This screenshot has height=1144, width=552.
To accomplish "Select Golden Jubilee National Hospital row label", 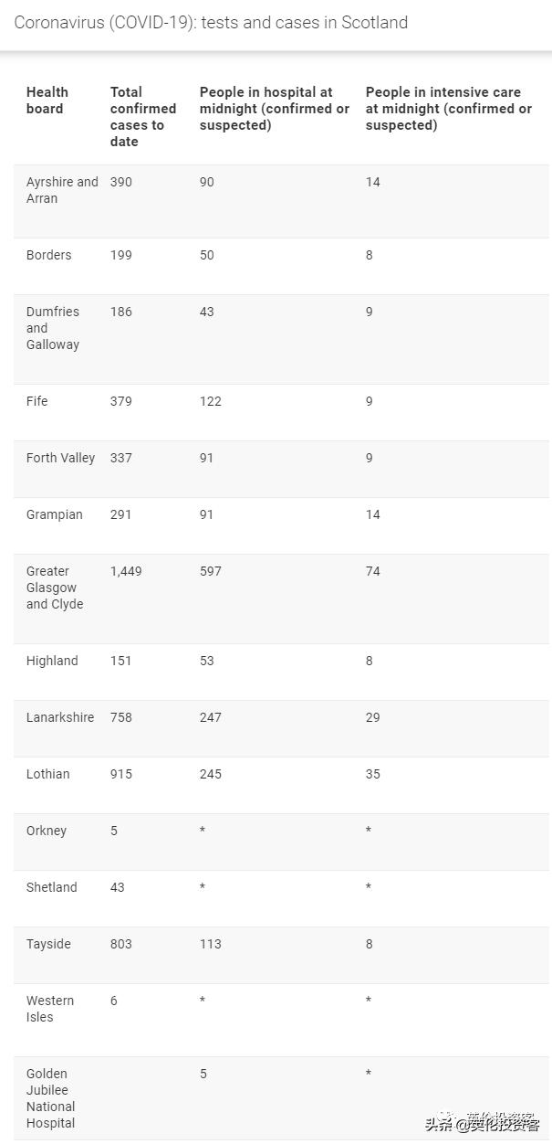I will [x=51, y=1098].
